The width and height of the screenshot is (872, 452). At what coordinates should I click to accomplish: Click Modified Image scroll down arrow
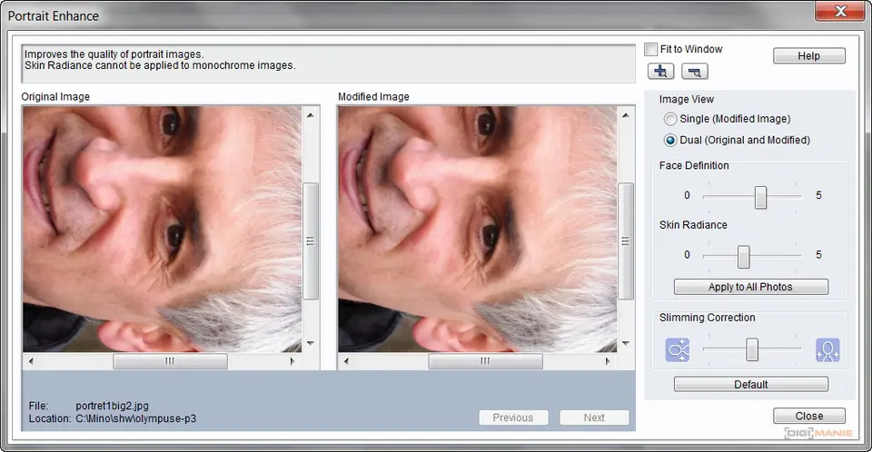click(x=625, y=344)
